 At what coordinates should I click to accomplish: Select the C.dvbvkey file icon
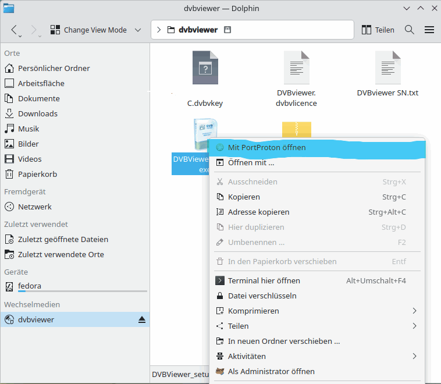coord(205,67)
